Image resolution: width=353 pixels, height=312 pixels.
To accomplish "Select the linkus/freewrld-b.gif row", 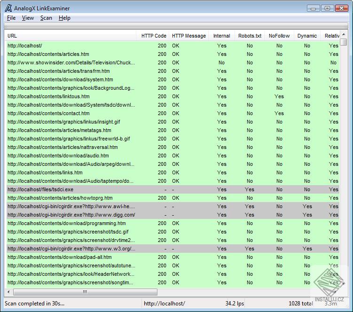I will click(x=173, y=139).
